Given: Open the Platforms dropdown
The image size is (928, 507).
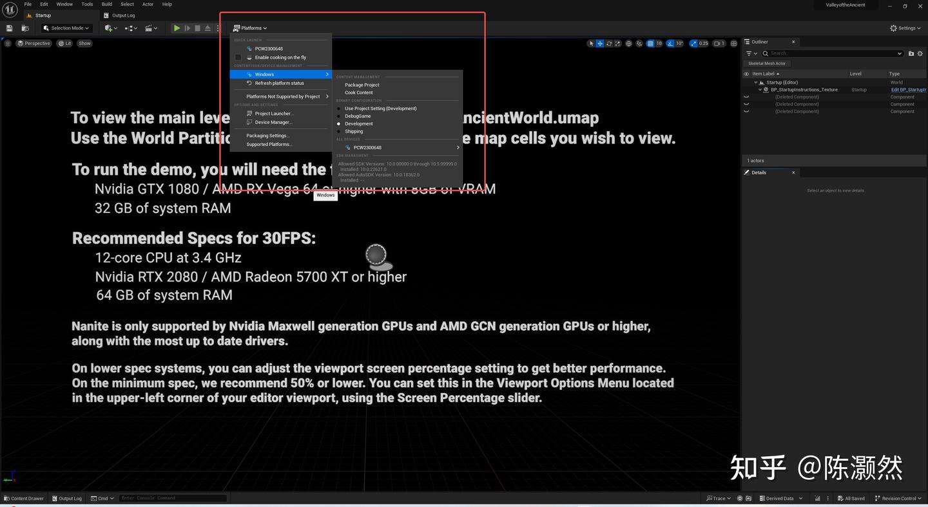Looking at the screenshot, I should coord(250,28).
